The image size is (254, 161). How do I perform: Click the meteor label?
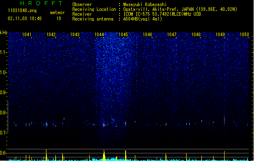[57, 12]
